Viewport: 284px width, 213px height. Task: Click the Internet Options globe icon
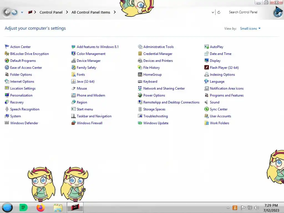[7, 81]
